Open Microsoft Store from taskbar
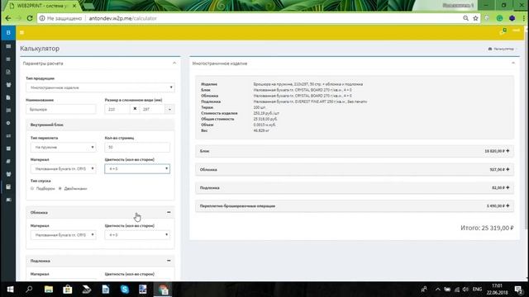The image size is (529, 297). (68, 290)
